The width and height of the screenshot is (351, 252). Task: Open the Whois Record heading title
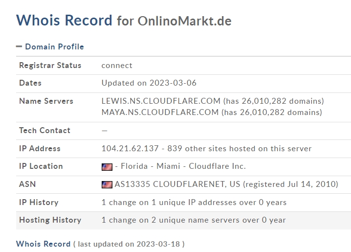pyautogui.click(x=64, y=20)
